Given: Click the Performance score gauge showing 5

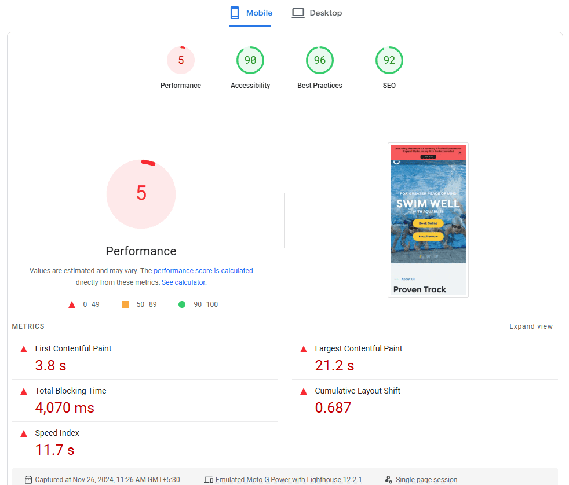Looking at the screenshot, I should coord(181,61).
